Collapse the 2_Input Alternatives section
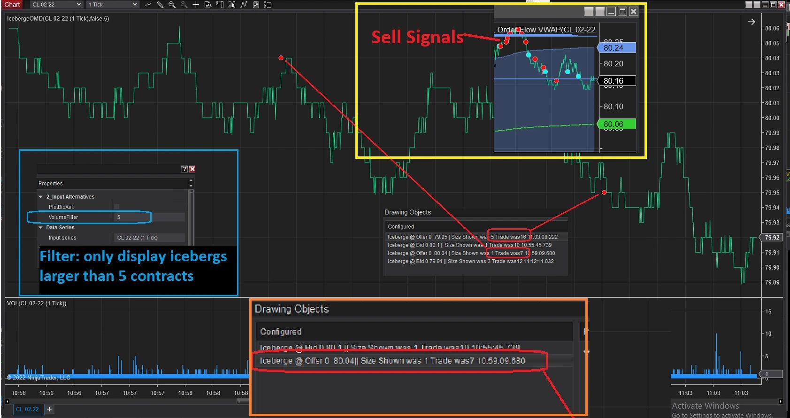The image size is (790, 418). (41, 197)
